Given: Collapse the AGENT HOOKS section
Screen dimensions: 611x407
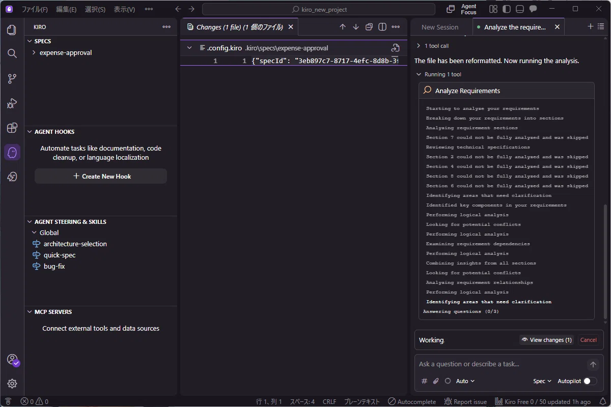Looking at the screenshot, I should click(100, 132).
